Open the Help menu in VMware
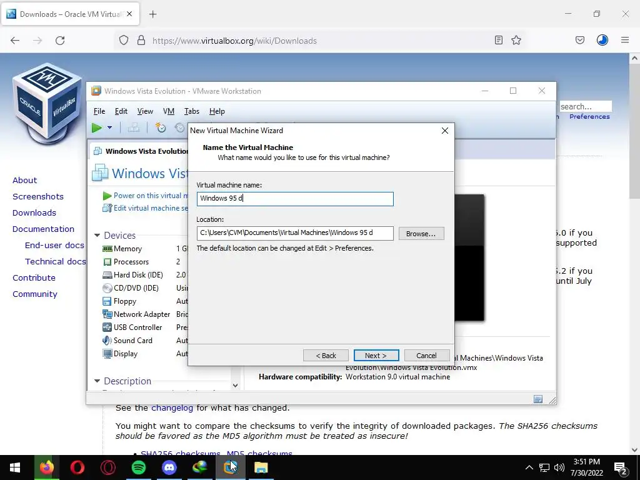The height and width of the screenshot is (480, 640). [x=217, y=111]
